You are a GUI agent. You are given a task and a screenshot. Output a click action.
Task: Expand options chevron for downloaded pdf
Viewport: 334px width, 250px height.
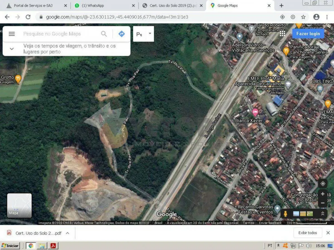click(67, 233)
